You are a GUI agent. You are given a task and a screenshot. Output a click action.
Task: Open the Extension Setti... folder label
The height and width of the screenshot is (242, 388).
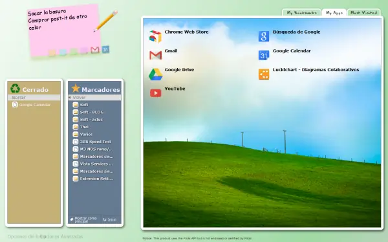(96, 179)
